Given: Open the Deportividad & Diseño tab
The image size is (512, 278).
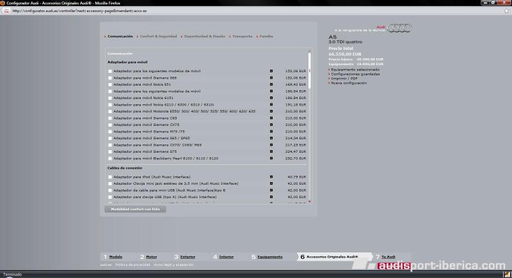Looking at the screenshot, I should pyautogui.click(x=205, y=36).
